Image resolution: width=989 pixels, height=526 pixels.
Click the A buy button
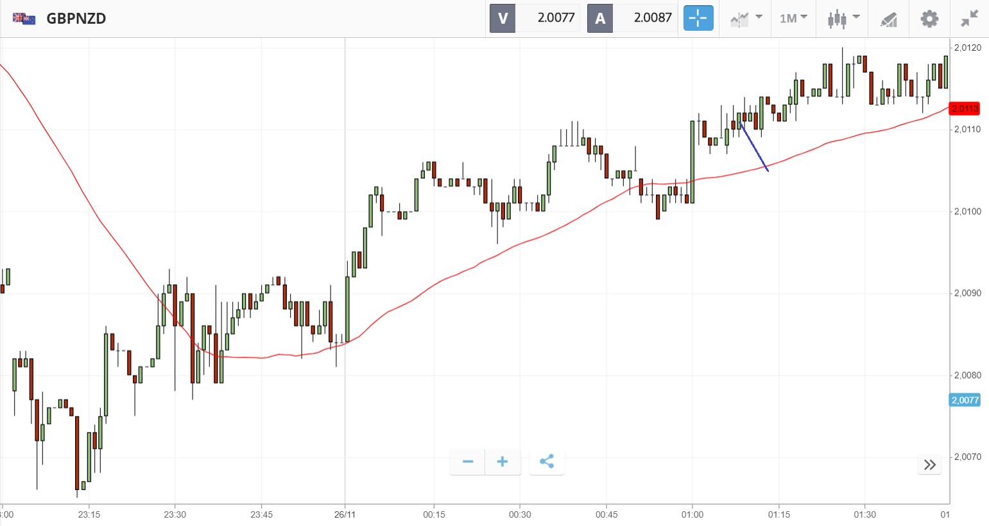pyautogui.click(x=600, y=18)
